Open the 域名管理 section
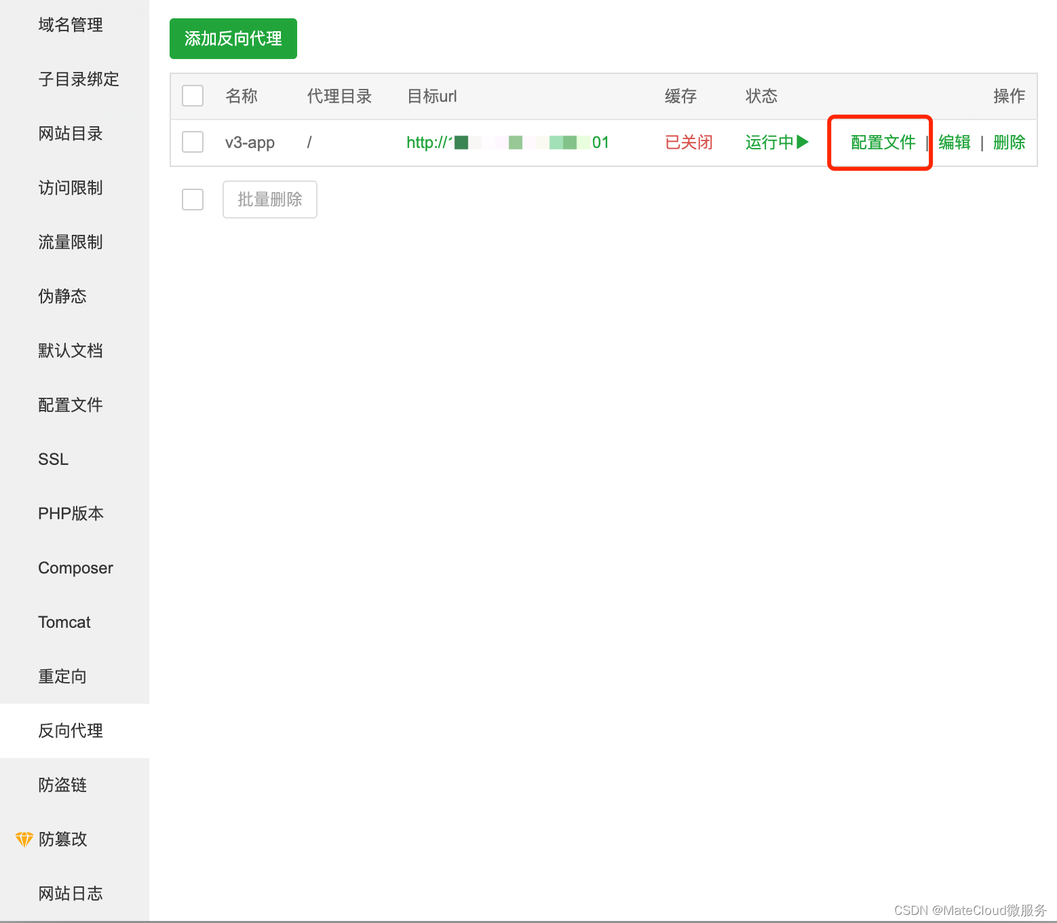1057x923 pixels. (x=71, y=25)
